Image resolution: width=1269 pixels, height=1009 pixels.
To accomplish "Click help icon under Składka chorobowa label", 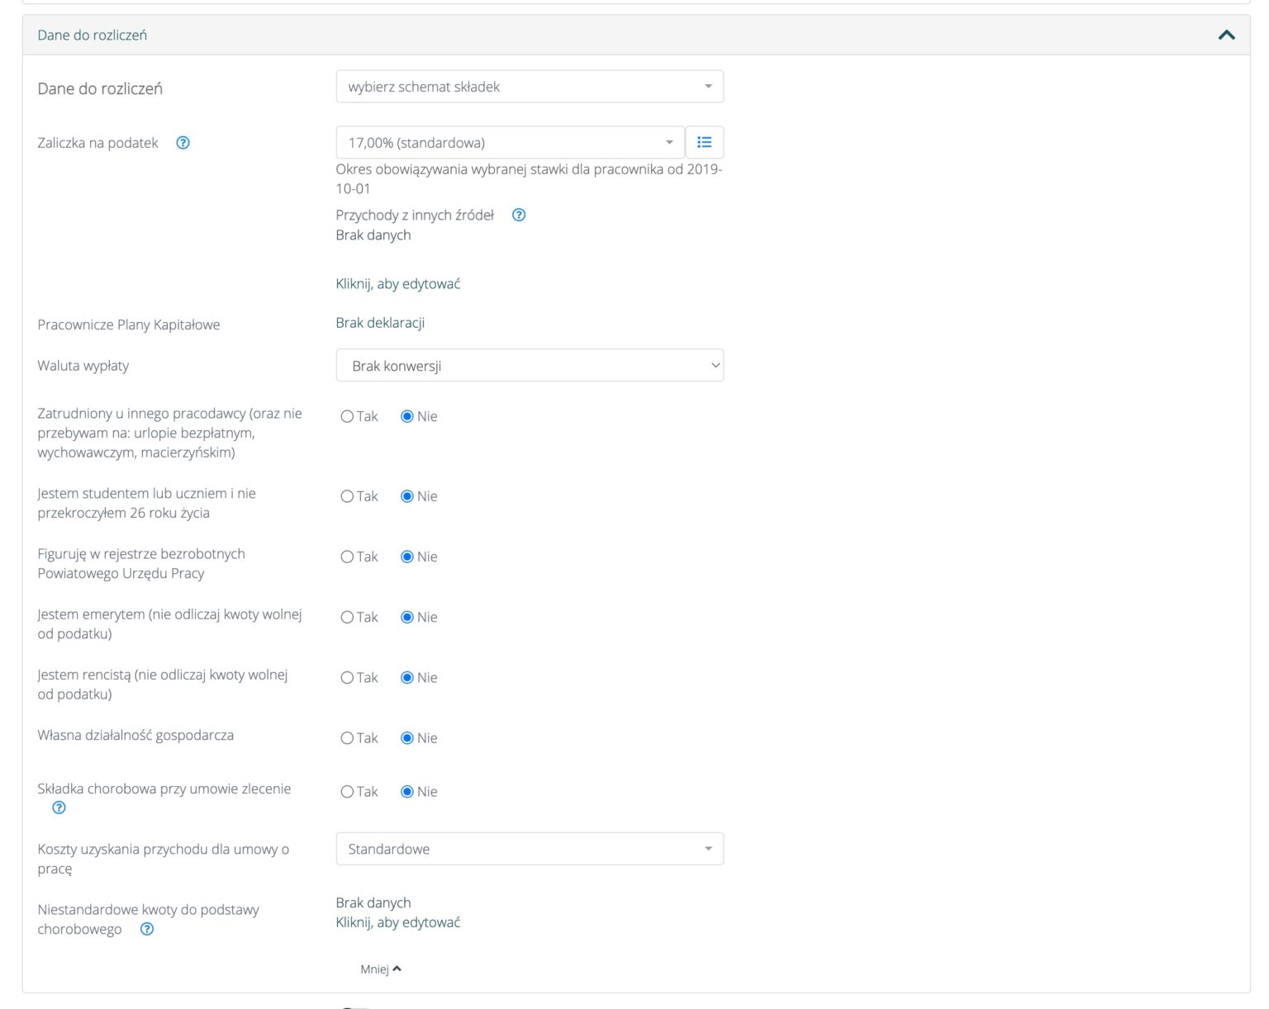I will (59, 808).
